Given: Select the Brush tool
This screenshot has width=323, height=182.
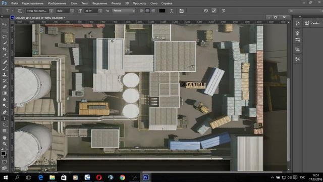Looking at the screenshot, I should coord(5,68).
